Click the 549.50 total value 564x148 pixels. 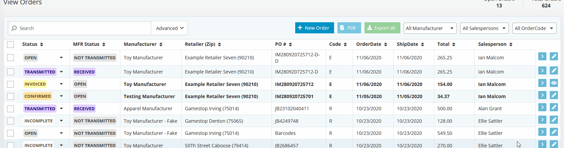(x=445, y=133)
